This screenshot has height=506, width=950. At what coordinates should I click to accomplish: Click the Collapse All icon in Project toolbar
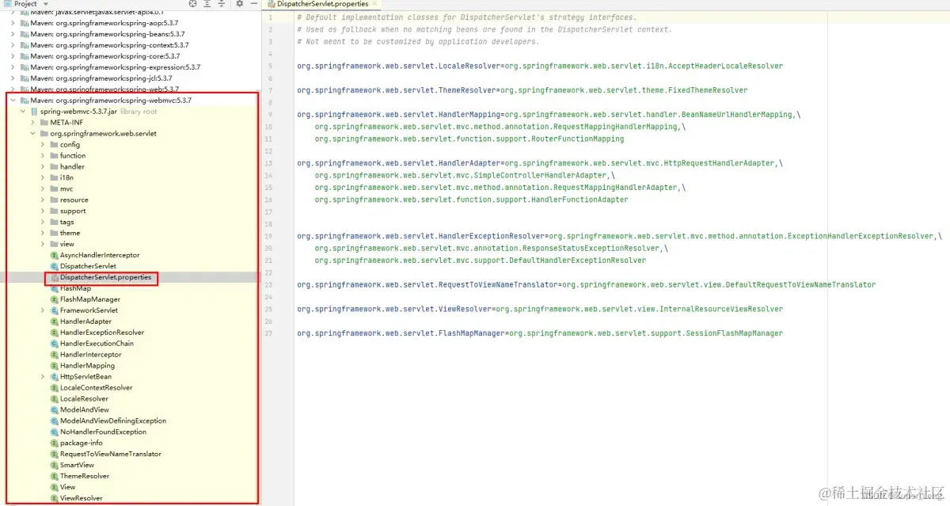coord(222,4)
